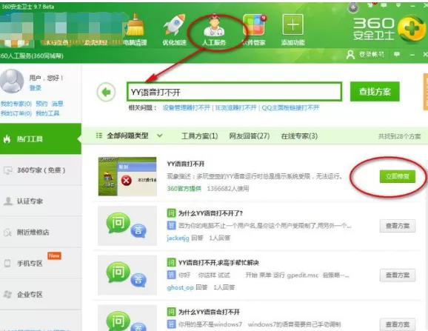The image size is (428, 331).
Task: Click the 查找方案 search button
Action: click(375, 92)
